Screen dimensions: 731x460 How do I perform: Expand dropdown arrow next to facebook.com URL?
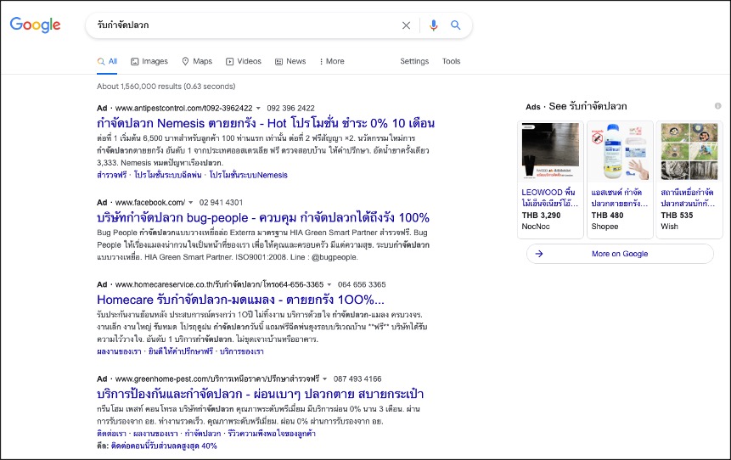(190, 203)
